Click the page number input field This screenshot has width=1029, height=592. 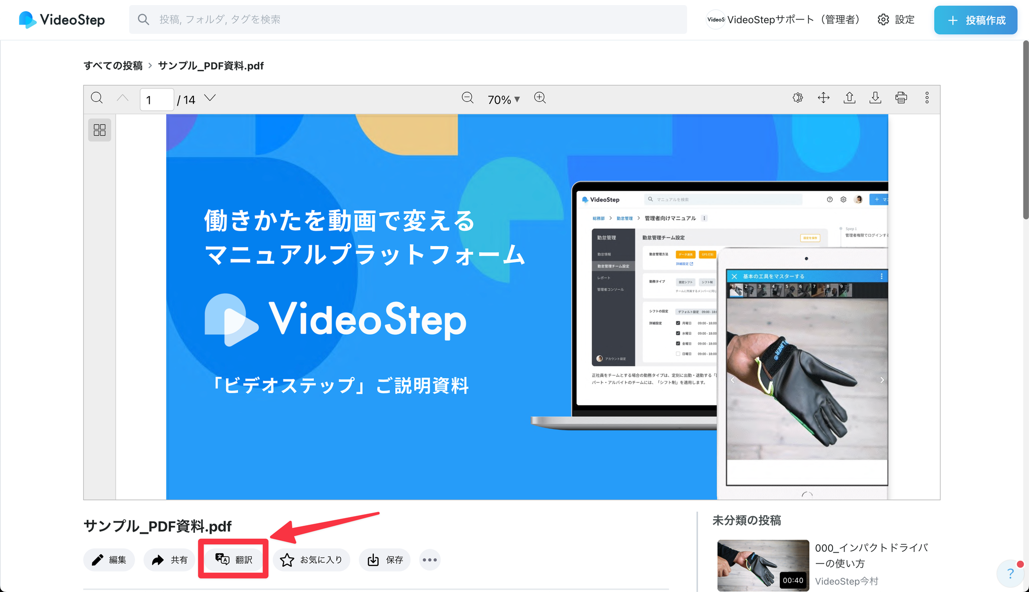157,100
